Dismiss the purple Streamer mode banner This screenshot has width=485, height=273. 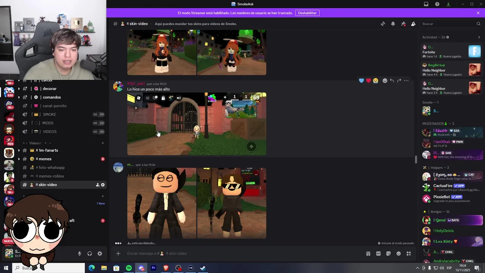[x=478, y=13]
